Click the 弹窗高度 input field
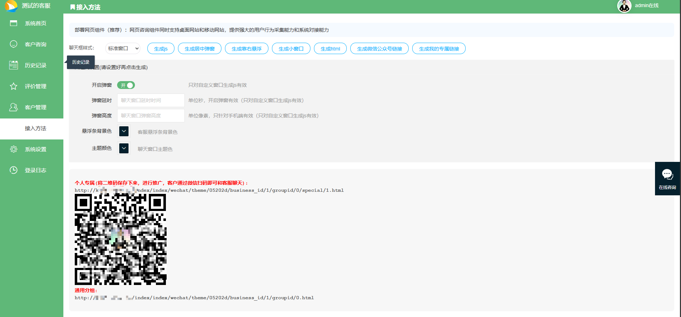The image size is (681, 317). [151, 116]
